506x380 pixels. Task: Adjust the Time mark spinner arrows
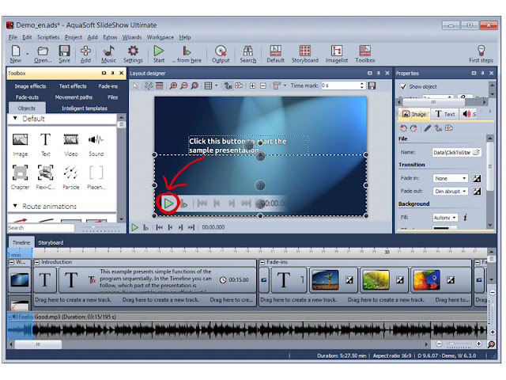tap(362, 85)
